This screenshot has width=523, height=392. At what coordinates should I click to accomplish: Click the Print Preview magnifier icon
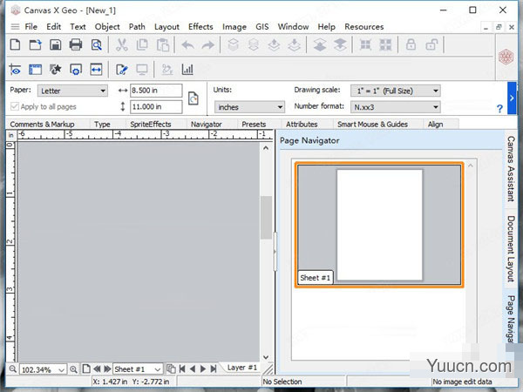coord(97,44)
